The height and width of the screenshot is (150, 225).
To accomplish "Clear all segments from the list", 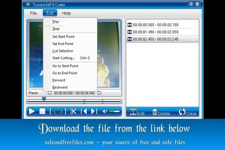I will (187, 112).
